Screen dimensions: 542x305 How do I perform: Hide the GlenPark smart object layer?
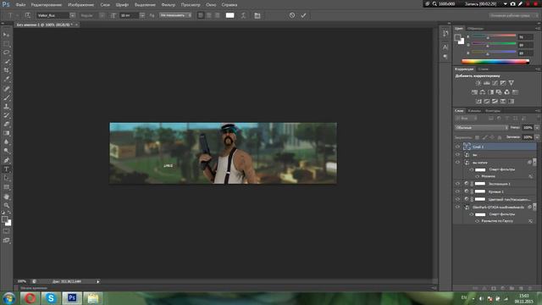click(457, 207)
